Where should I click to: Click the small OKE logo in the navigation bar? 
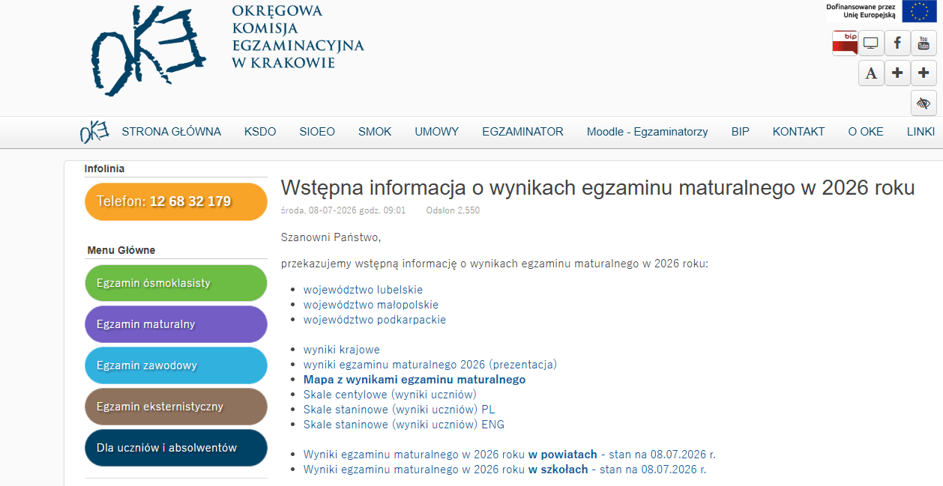[x=94, y=132]
